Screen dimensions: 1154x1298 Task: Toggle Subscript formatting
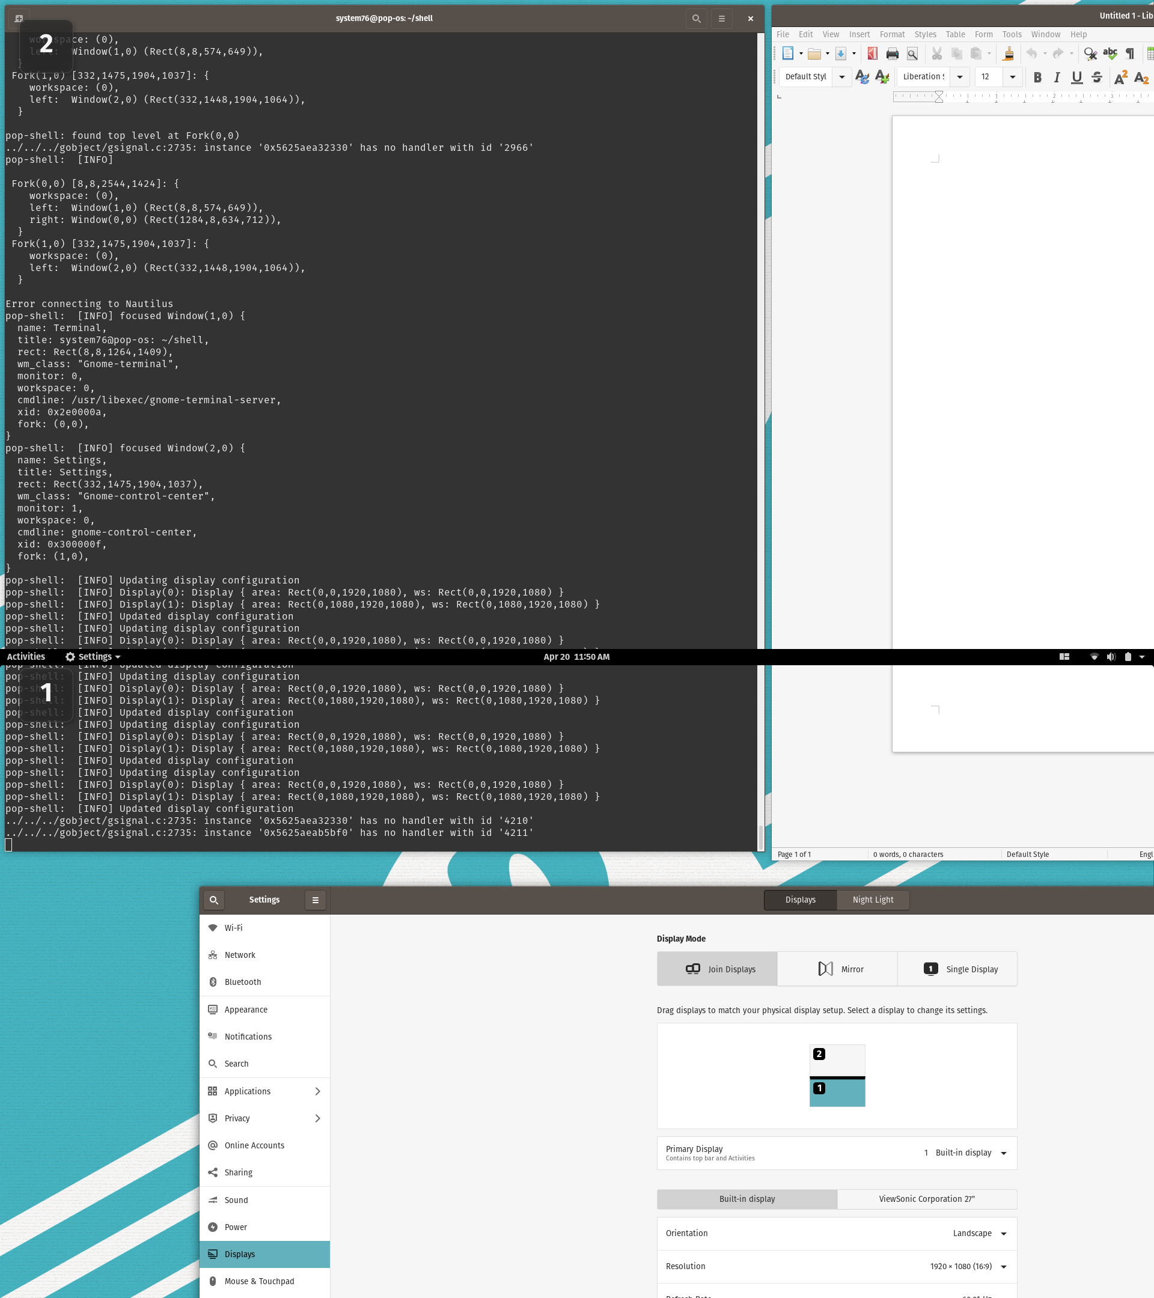pyautogui.click(x=1141, y=78)
